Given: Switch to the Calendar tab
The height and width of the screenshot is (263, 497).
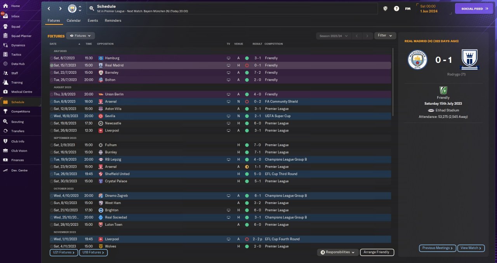Looking at the screenshot, I should (74, 21).
